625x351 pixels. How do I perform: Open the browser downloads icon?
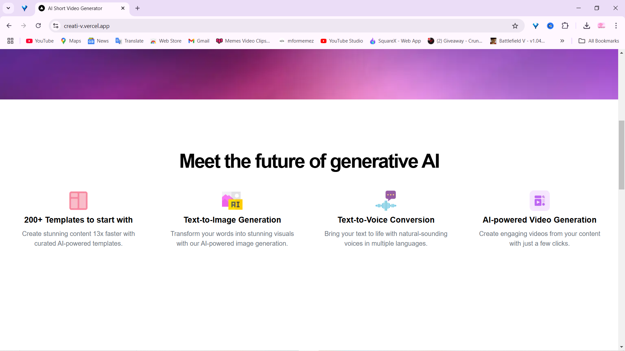point(587,26)
